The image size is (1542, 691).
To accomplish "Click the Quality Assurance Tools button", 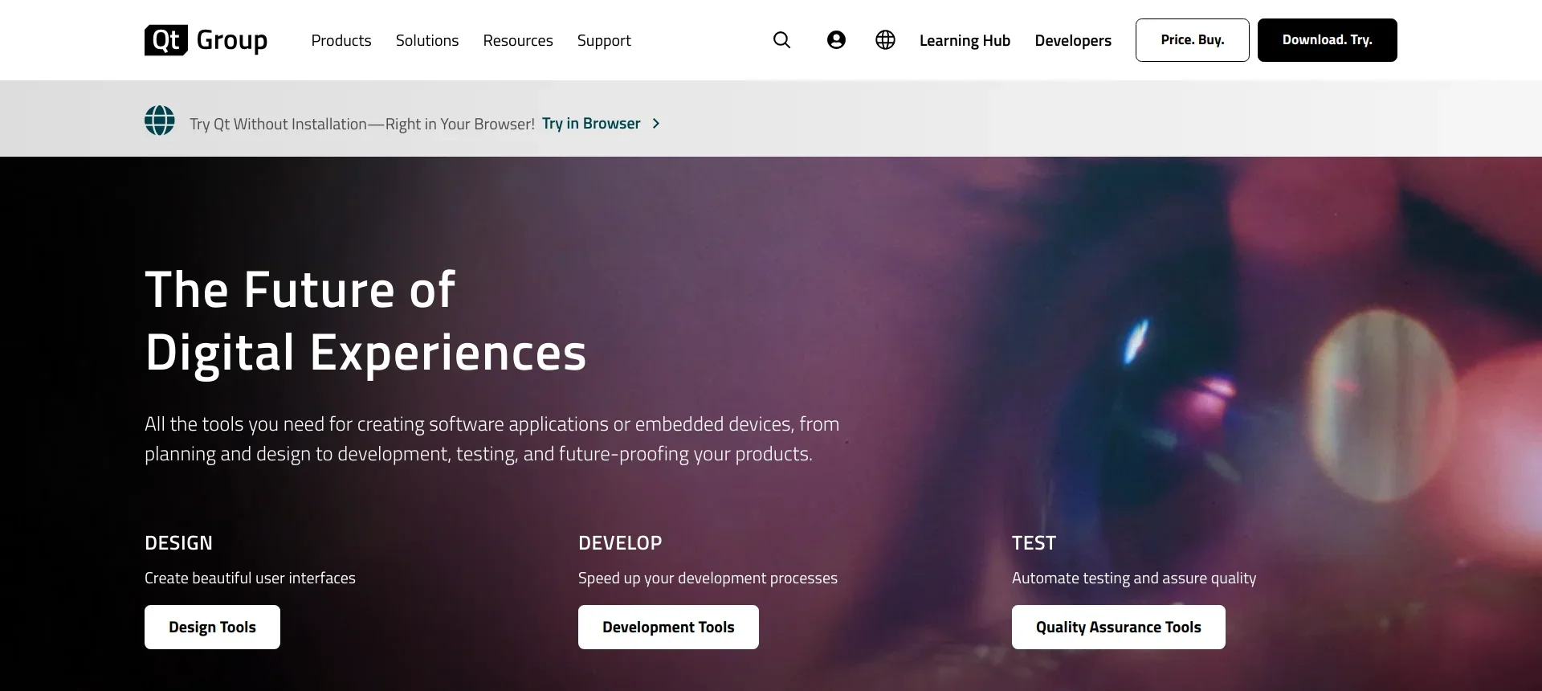I will pyautogui.click(x=1118, y=627).
